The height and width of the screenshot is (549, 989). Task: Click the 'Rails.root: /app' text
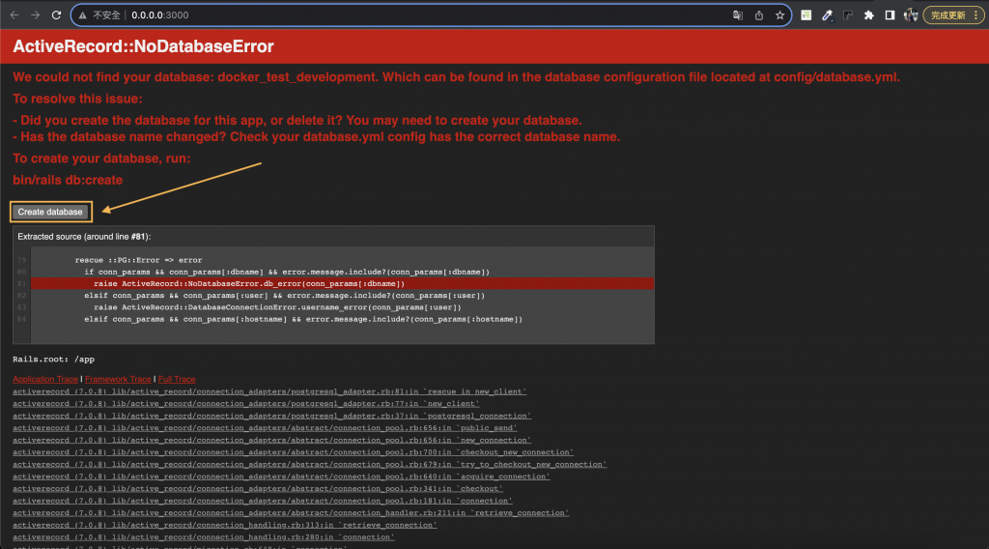[x=54, y=359]
